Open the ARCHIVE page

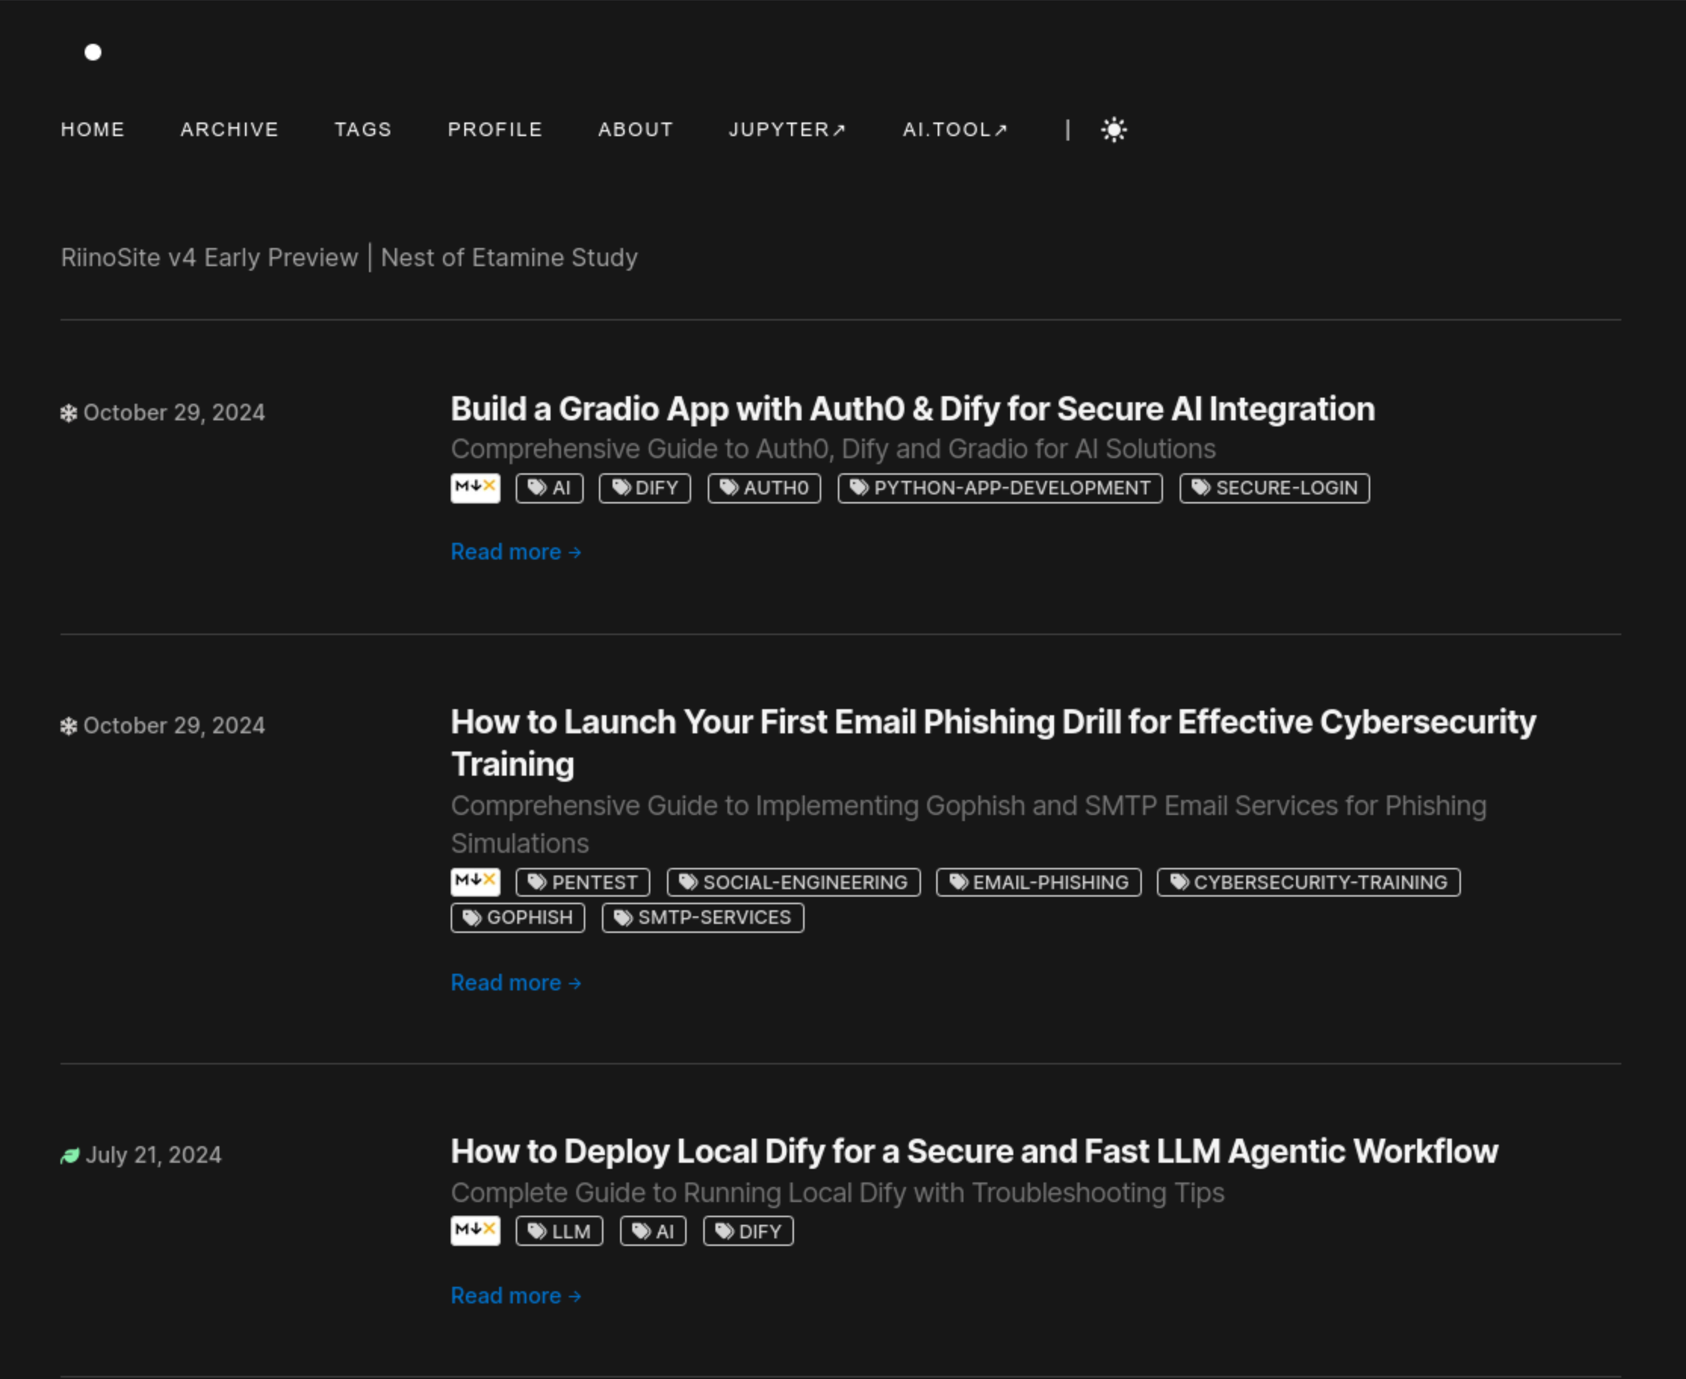(x=229, y=129)
